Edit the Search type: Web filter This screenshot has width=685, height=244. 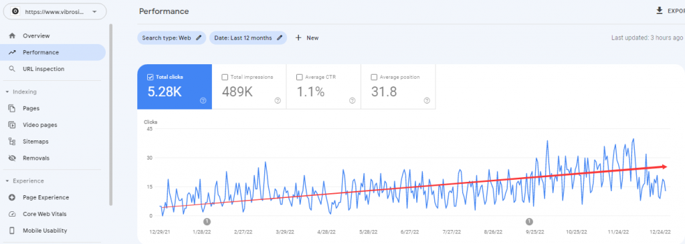coord(172,38)
